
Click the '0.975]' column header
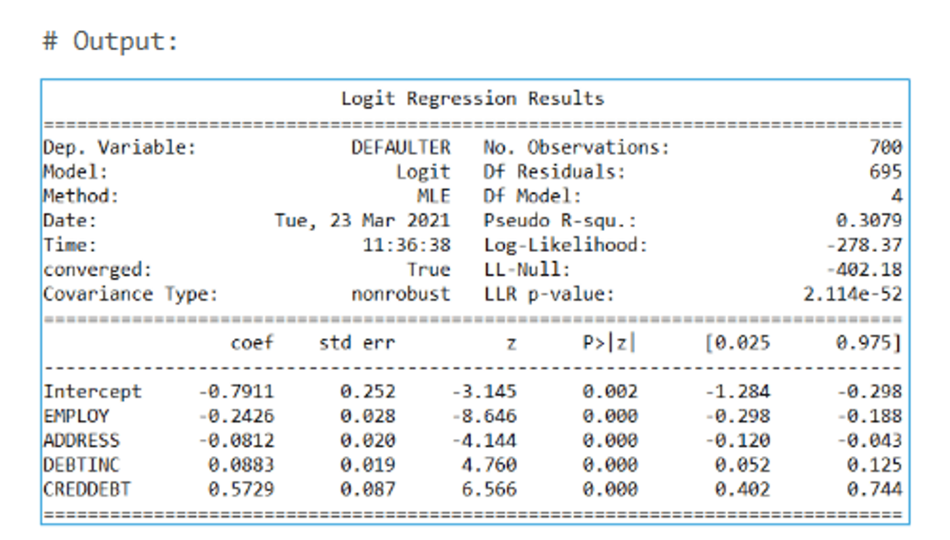[869, 343]
